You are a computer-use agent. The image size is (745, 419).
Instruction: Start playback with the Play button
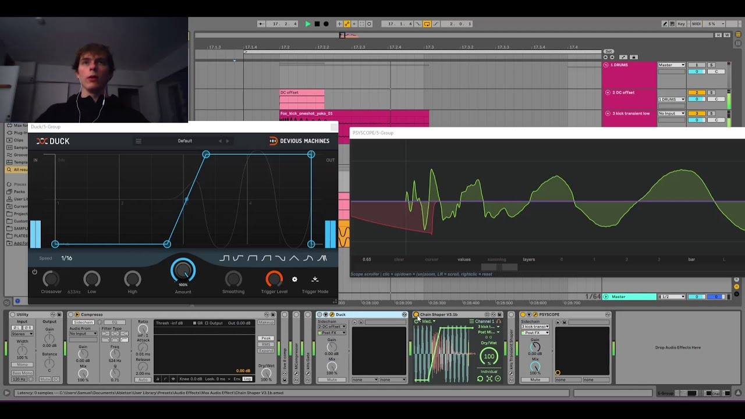tap(308, 24)
